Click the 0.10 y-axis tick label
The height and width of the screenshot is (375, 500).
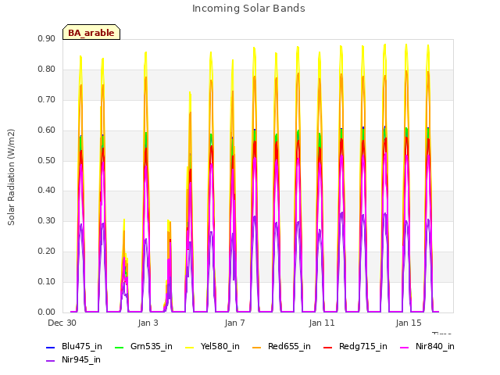pos(46,281)
